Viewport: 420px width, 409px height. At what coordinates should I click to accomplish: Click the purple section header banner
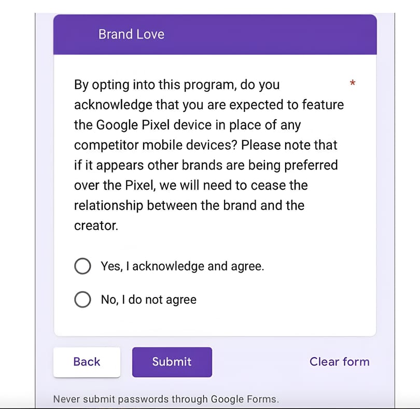coord(215,35)
